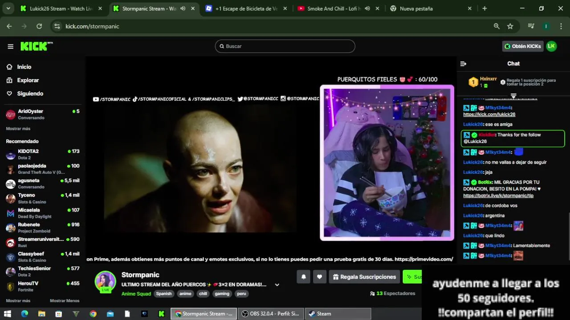
Task: Go back in browser history
Action: 9,26
